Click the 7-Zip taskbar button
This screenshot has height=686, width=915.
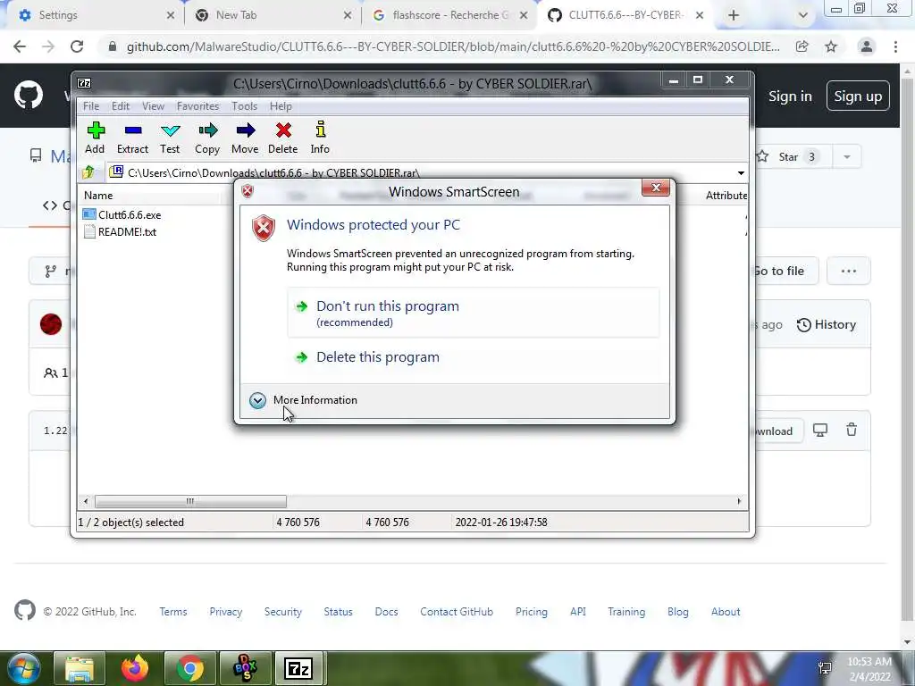298,669
